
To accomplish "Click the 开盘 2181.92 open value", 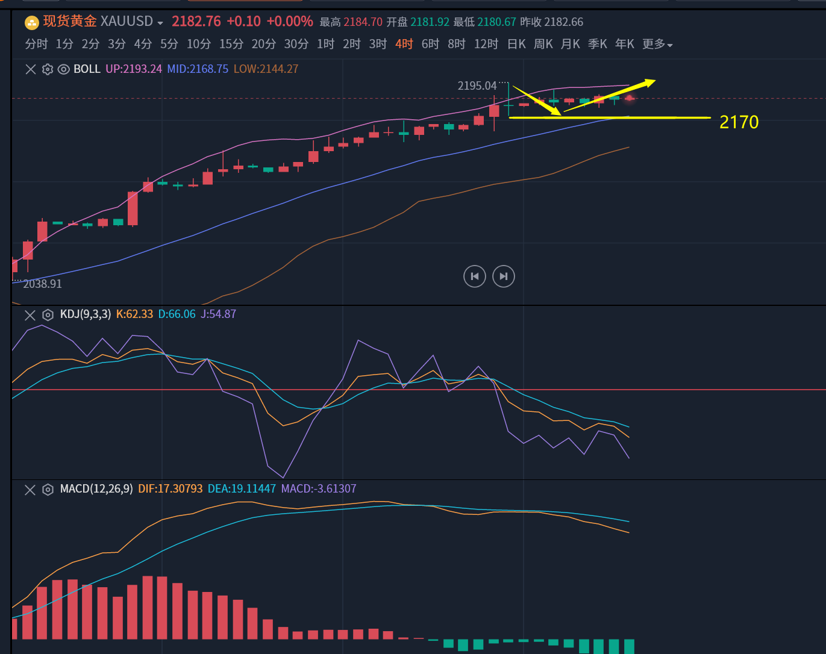I will pyautogui.click(x=418, y=22).
